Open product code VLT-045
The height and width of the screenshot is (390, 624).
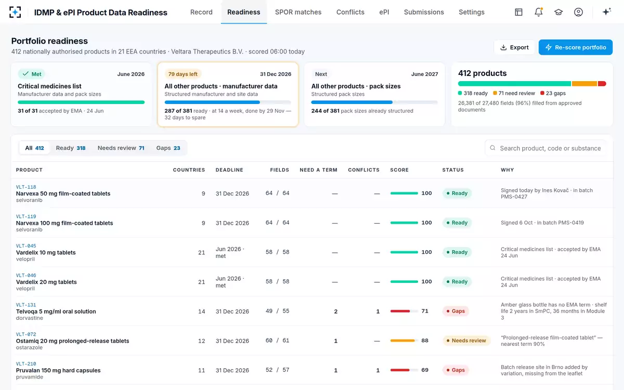pyautogui.click(x=26, y=246)
